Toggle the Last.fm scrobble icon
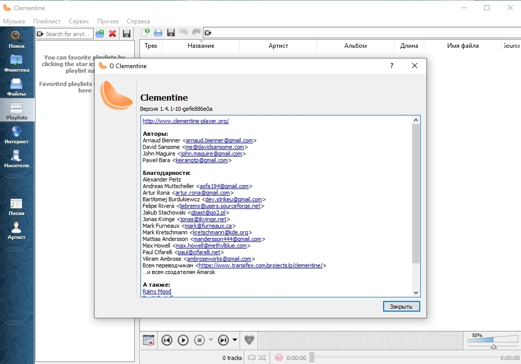This screenshot has width=521, height=364. pos(279,357)
